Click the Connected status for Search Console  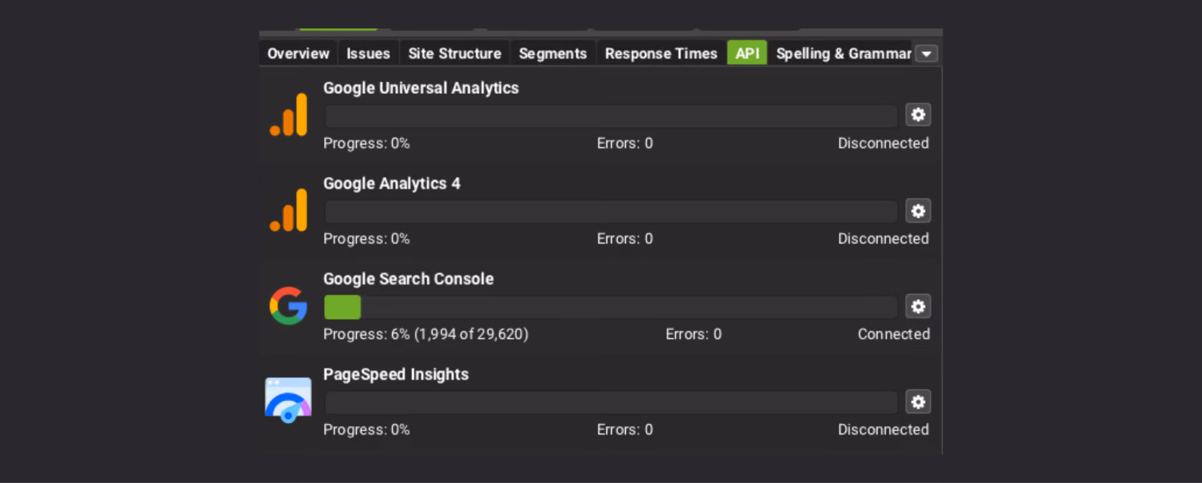tap(893, 334)
